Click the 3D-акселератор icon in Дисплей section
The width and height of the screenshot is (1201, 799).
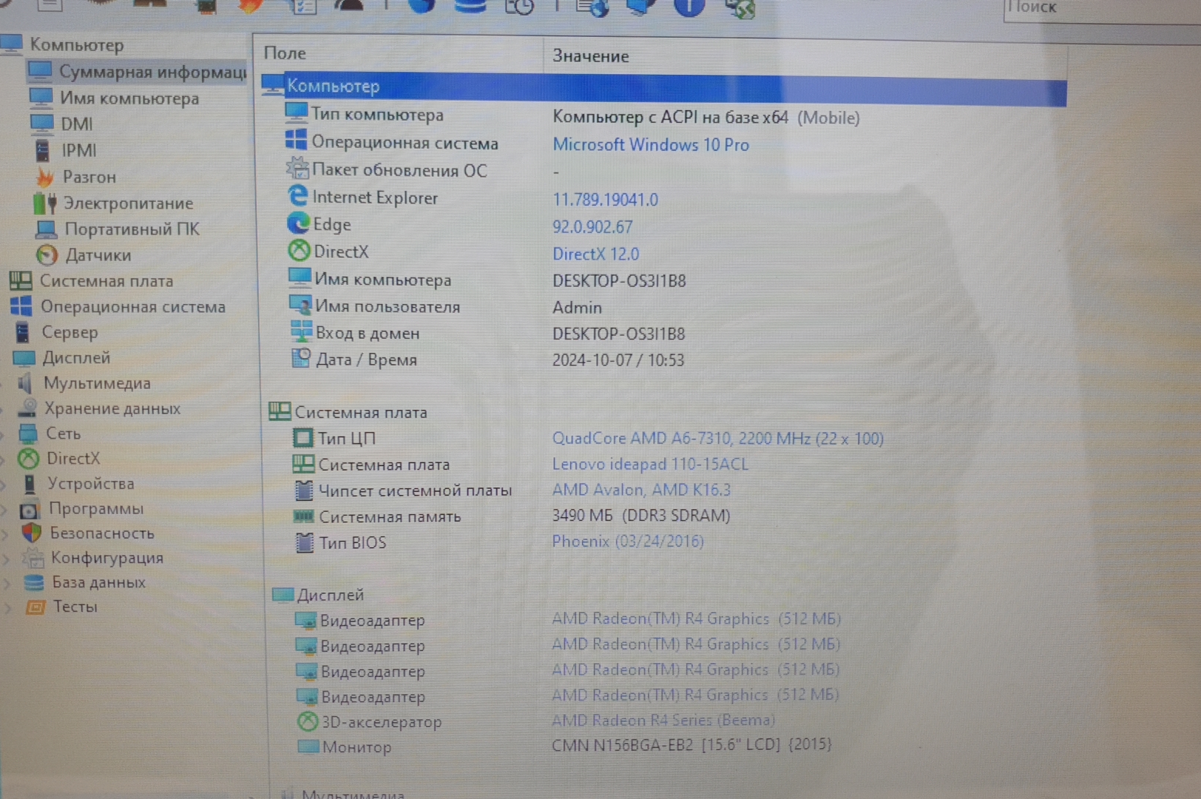(x=307, y=721)
